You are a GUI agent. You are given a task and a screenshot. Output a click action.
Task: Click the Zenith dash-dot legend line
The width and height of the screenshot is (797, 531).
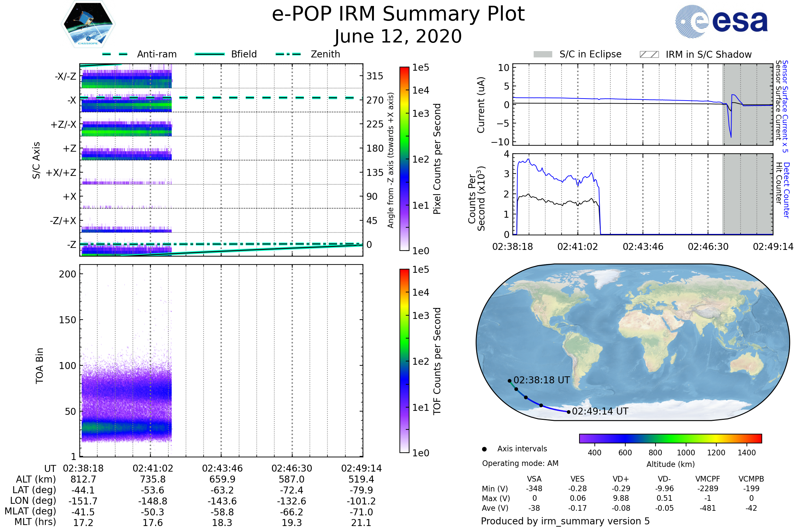288,54
